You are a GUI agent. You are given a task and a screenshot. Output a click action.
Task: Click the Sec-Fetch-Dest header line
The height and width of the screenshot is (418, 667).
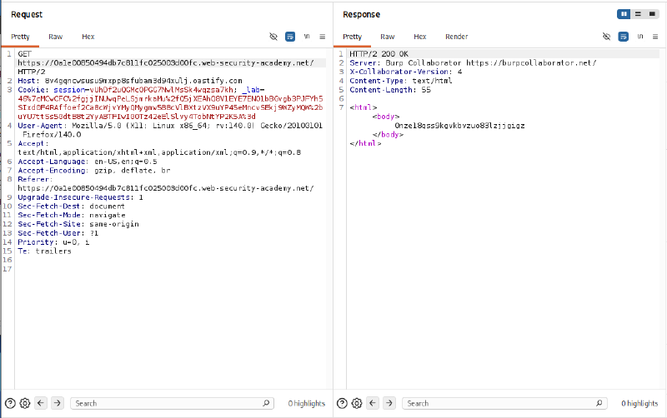tap(71, 206)
